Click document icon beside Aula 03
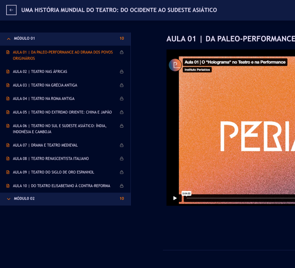The height and width of the screenshot is (268, 295). point(8,85)
